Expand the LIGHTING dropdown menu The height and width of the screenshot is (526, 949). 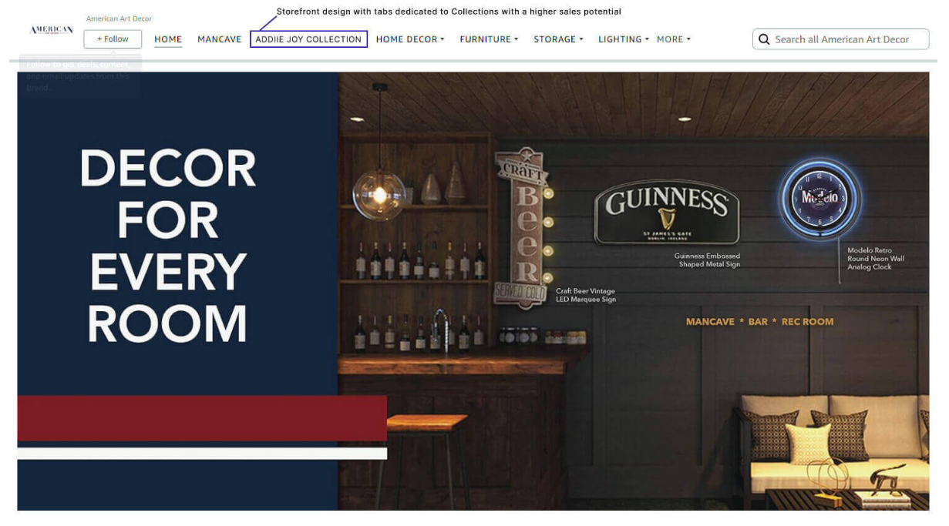622,39
